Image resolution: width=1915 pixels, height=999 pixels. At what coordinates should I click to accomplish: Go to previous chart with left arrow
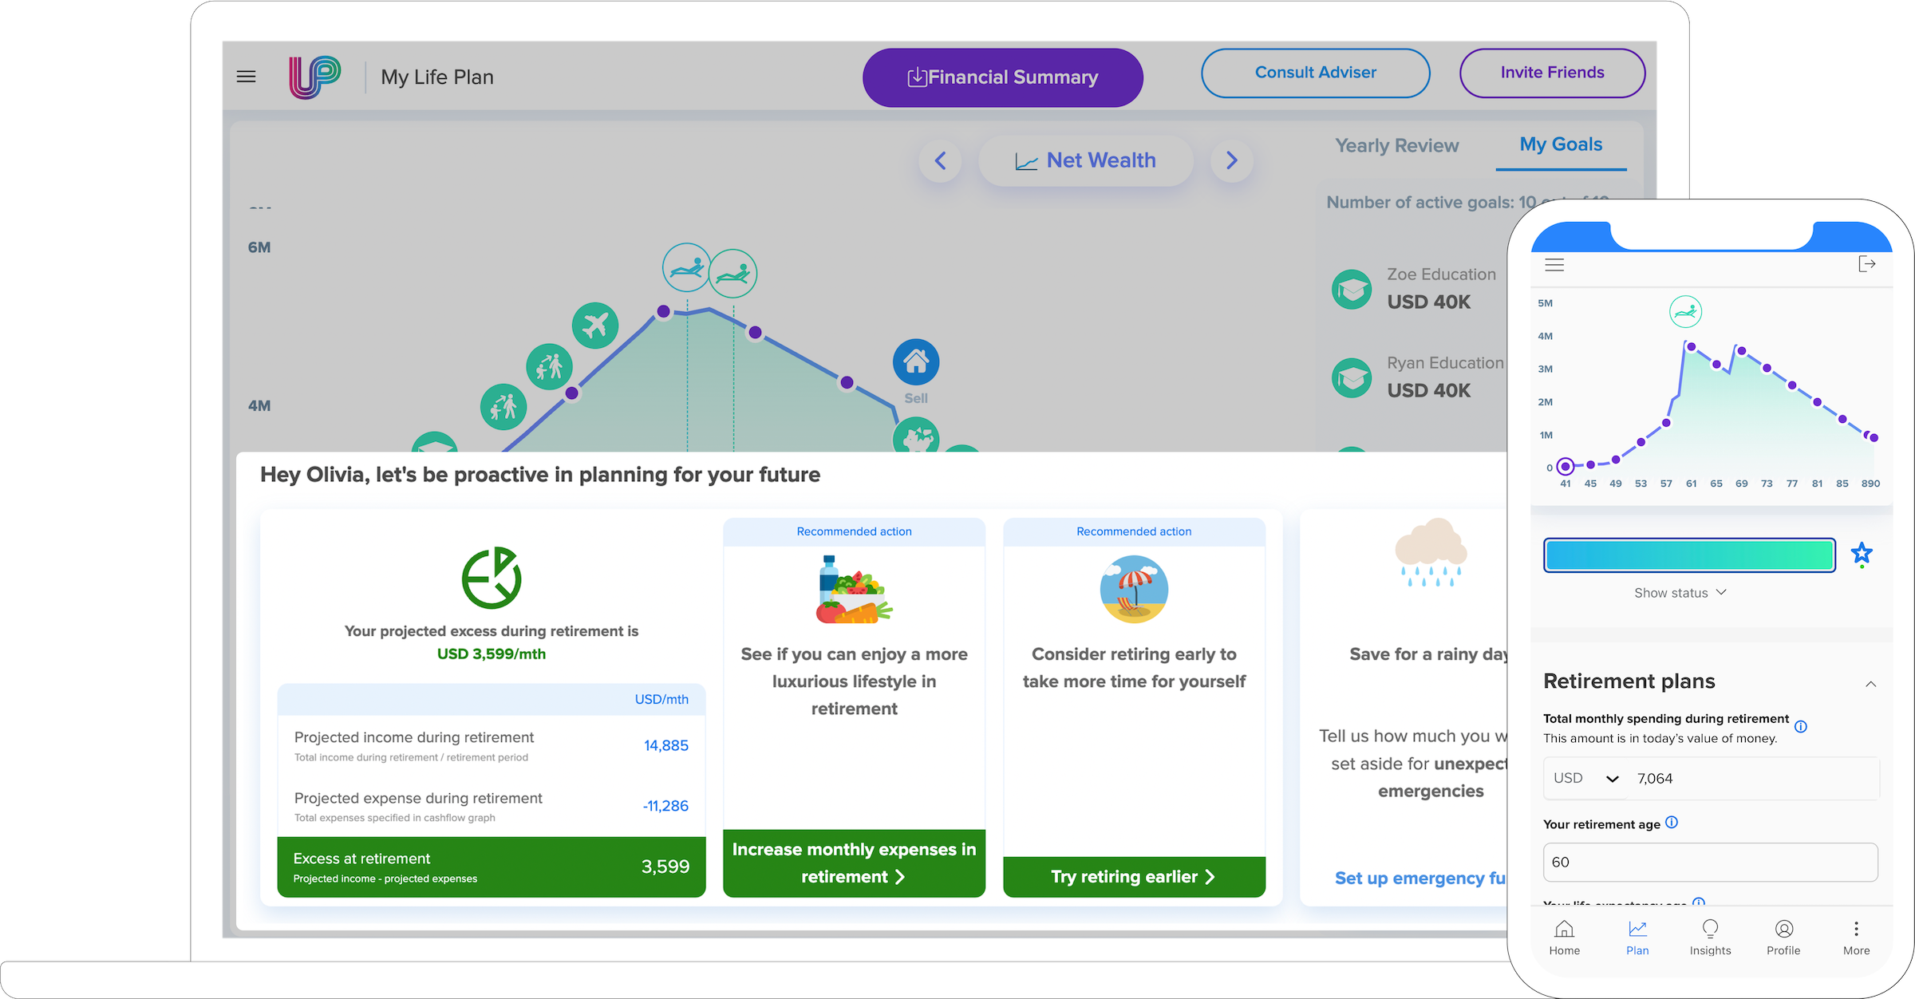pyautogui.click(x=941, y=160)
